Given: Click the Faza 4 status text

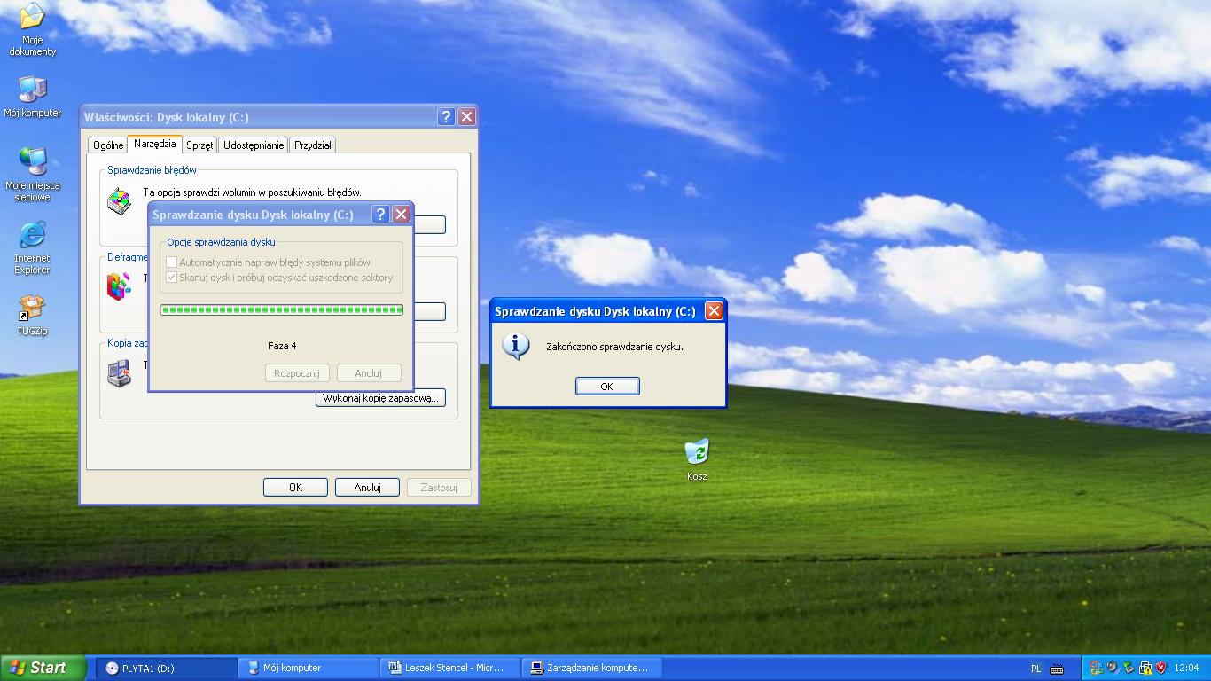Looking at the screenshot, I should [x=282, y=346].
